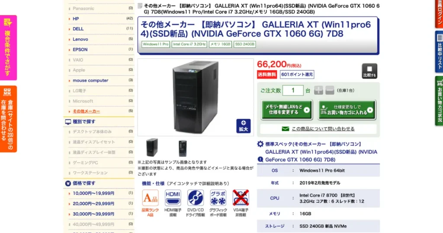Open the green お買い物カゴ状況 side tab
Image resolution: width=443 pixels, height=233 pixels.
439,101
